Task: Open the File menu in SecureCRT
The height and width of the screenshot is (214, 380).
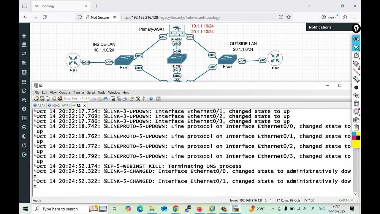Action: 37,92
